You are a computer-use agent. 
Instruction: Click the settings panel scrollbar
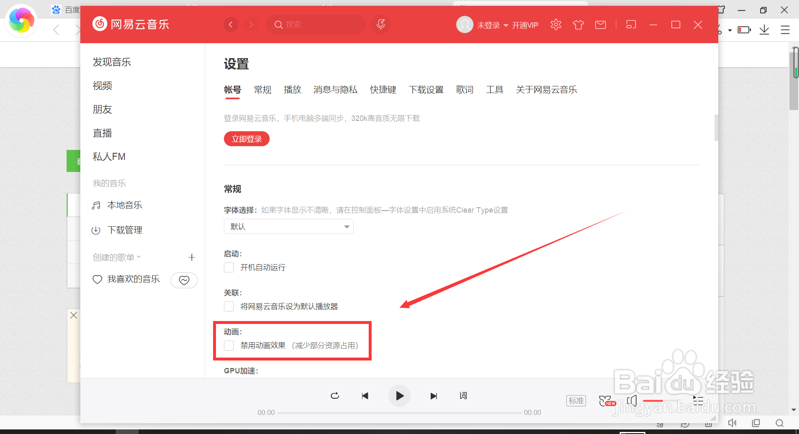click(716, 128)
